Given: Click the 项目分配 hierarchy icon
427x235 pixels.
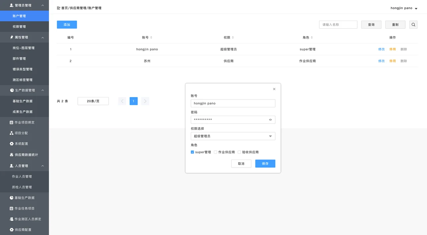Looking at the screenshot, I should (12, 133).
